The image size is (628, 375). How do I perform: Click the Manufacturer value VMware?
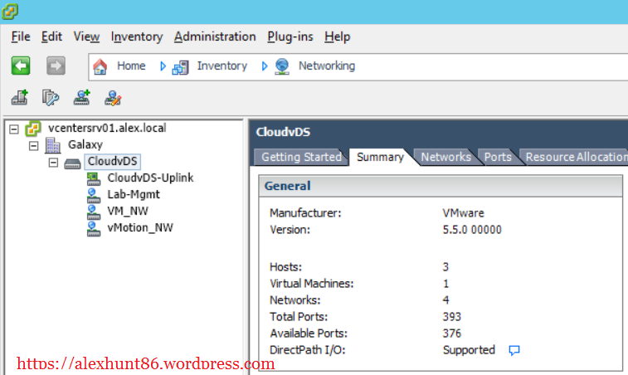(464, 213)
